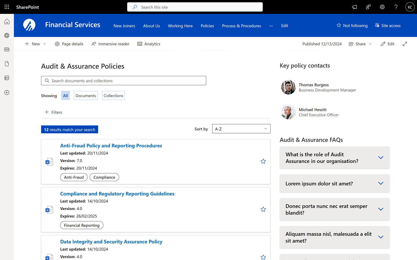Click the Financial Services site logo
Viewport: 417px width, 260px height.
coord(29,25)
